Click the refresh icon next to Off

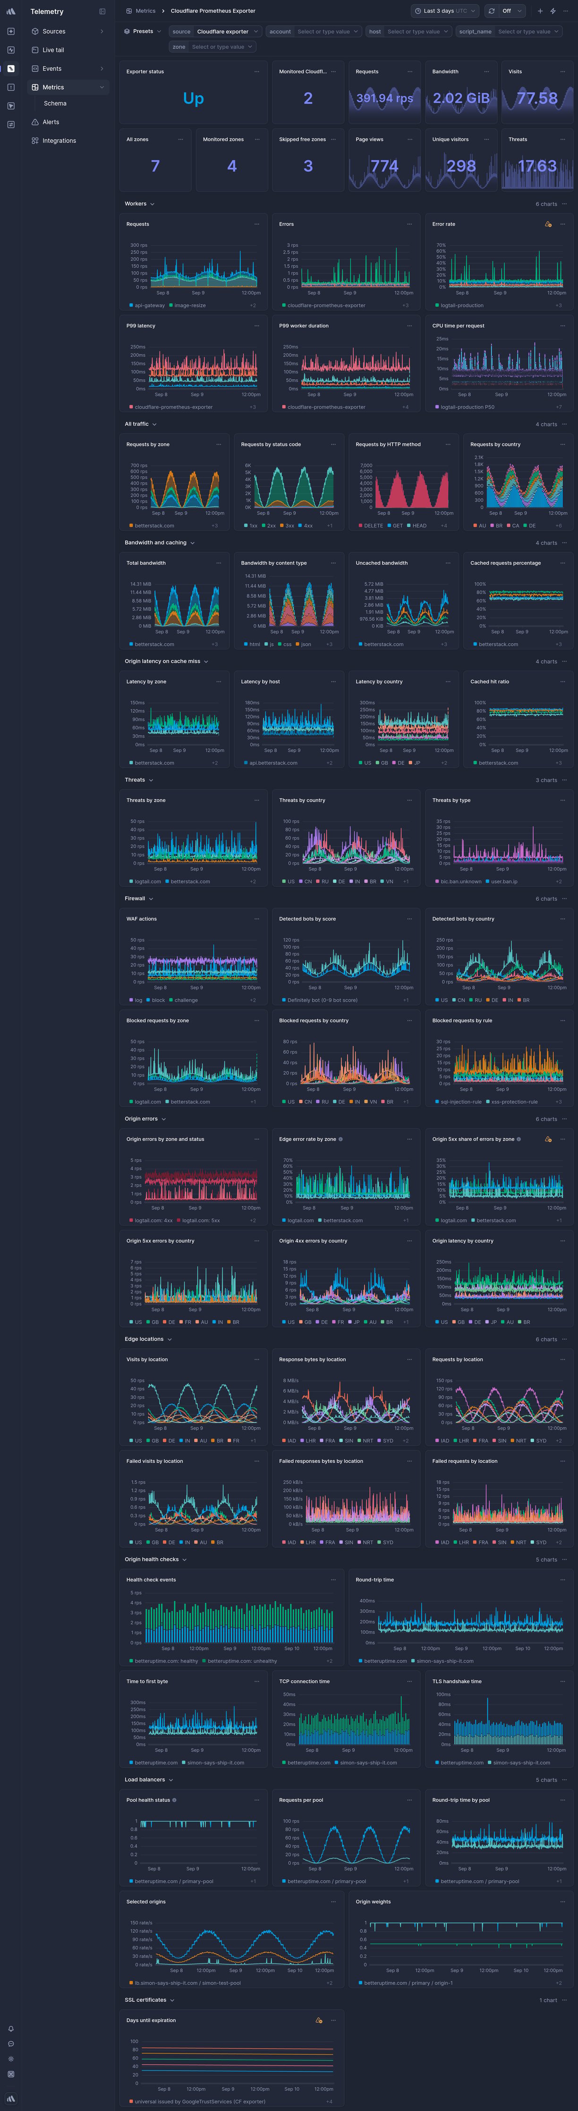tap(491, 11)
